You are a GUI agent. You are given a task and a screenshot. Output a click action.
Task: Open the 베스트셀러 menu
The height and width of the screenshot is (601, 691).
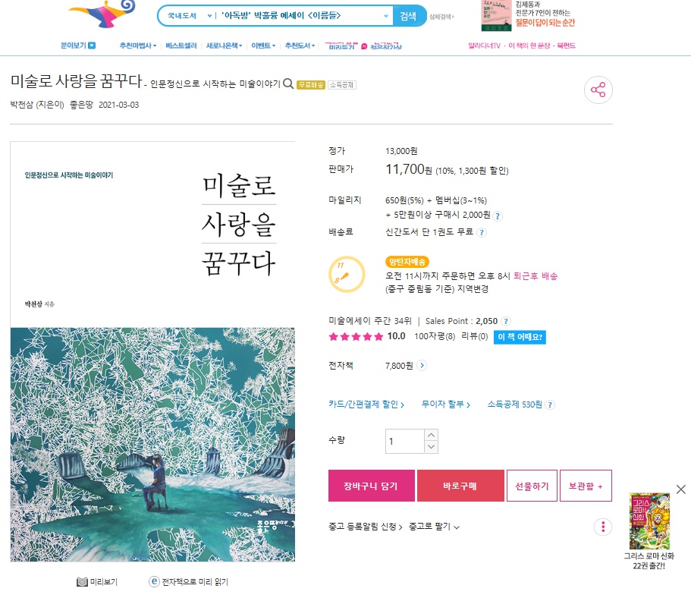click(181, 46)
